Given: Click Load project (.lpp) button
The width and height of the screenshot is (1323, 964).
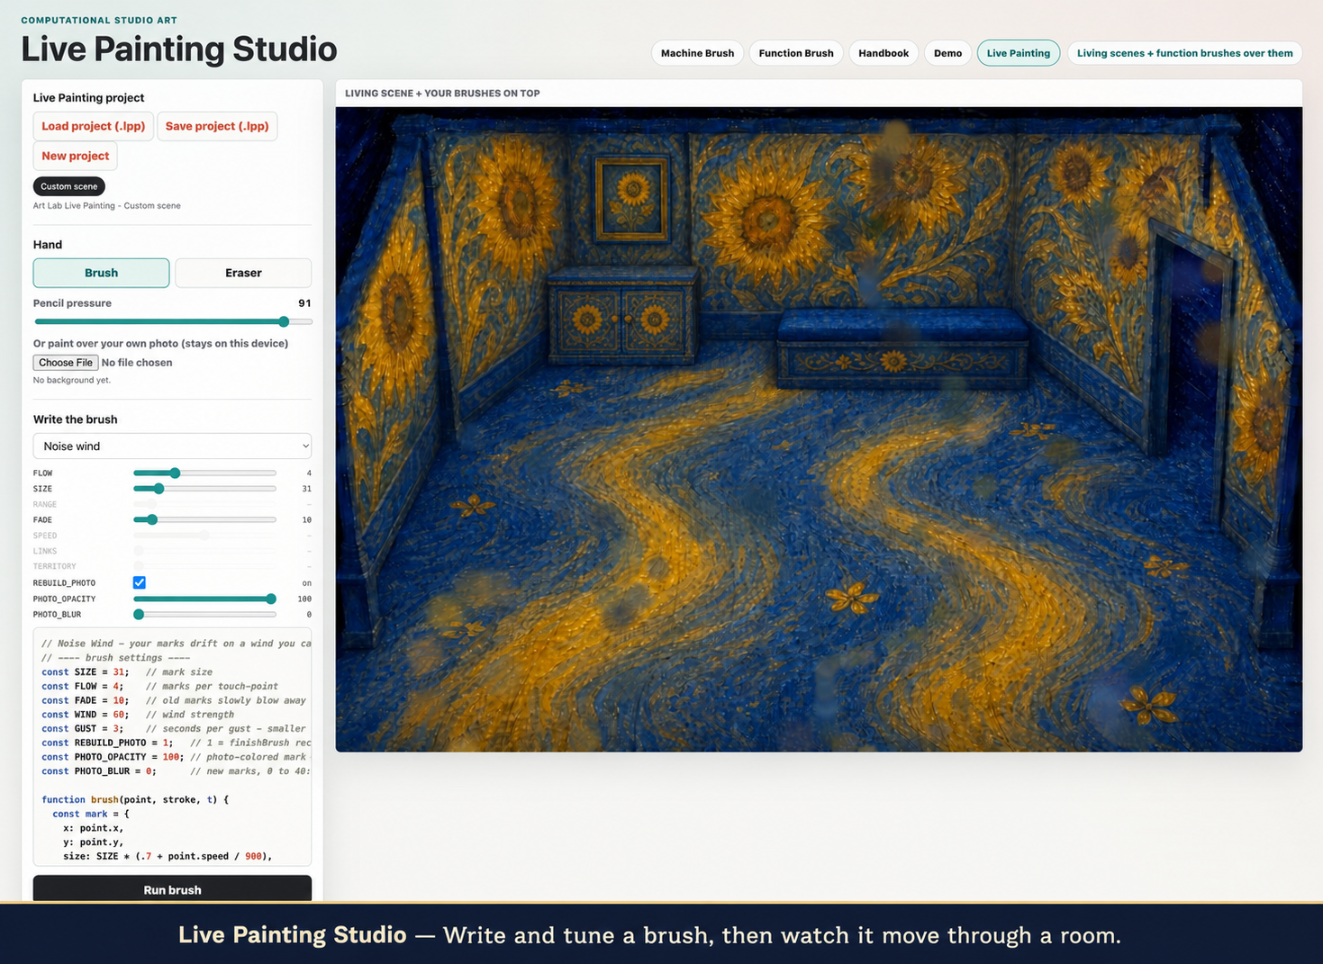Looking at the screenshot, I should point(94,126).
